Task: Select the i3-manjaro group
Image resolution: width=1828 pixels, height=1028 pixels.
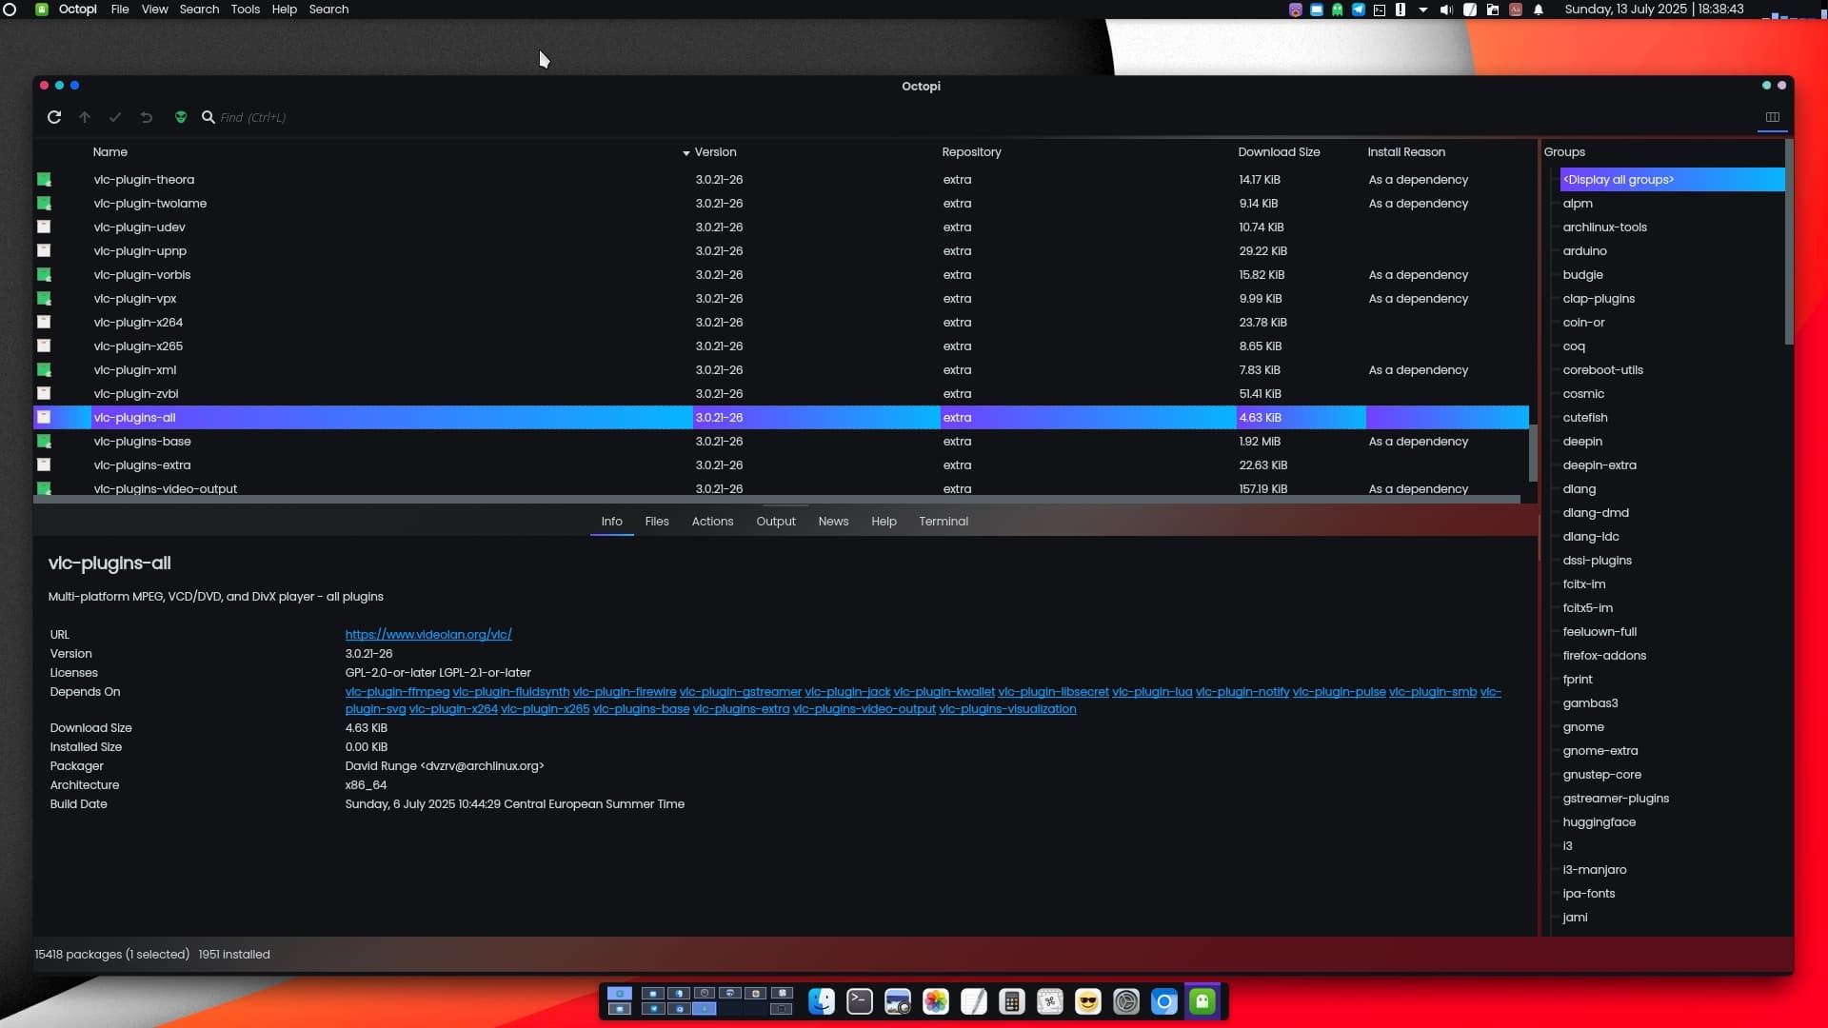Action: pos(1595,870)
